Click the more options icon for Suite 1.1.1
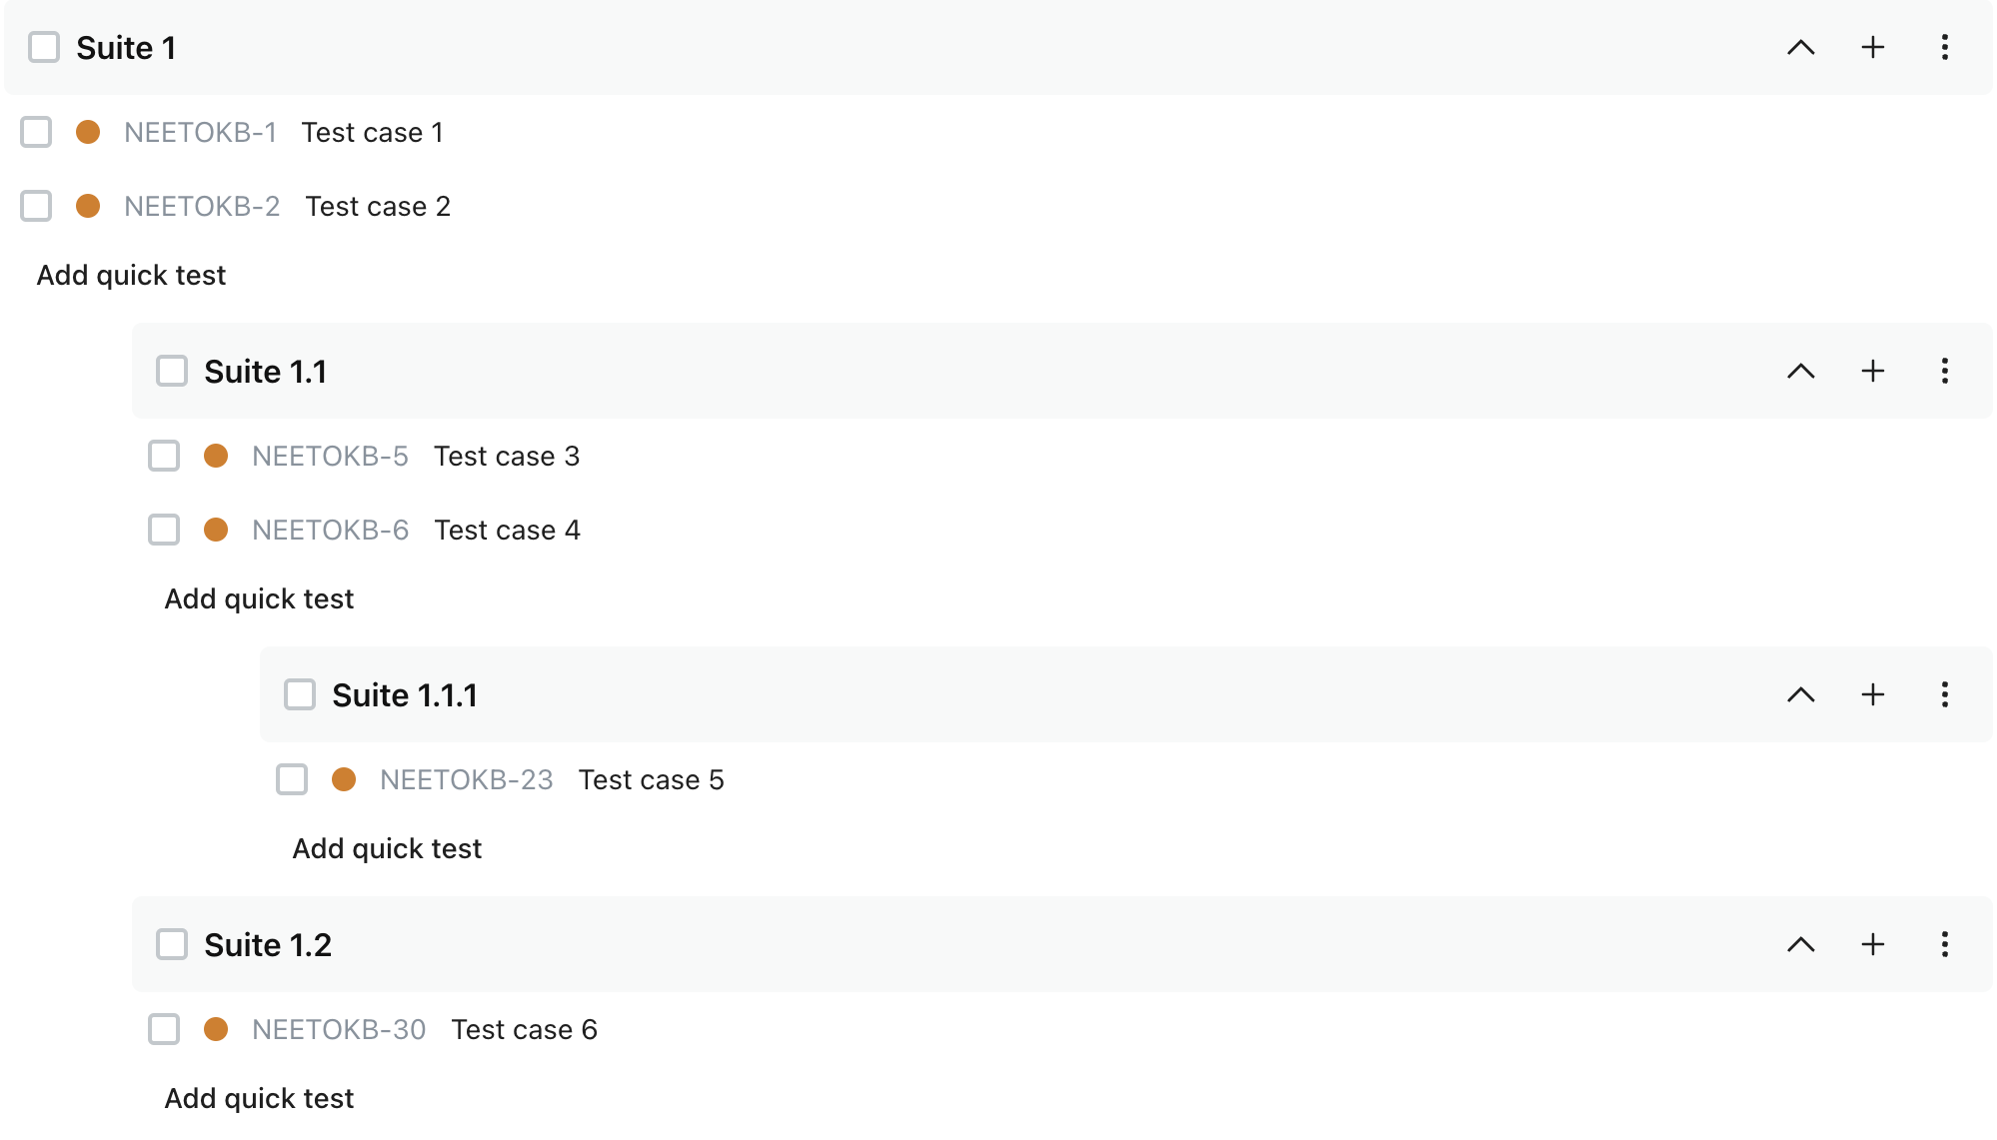The image size is (1997, 1140). [1945, 694]
